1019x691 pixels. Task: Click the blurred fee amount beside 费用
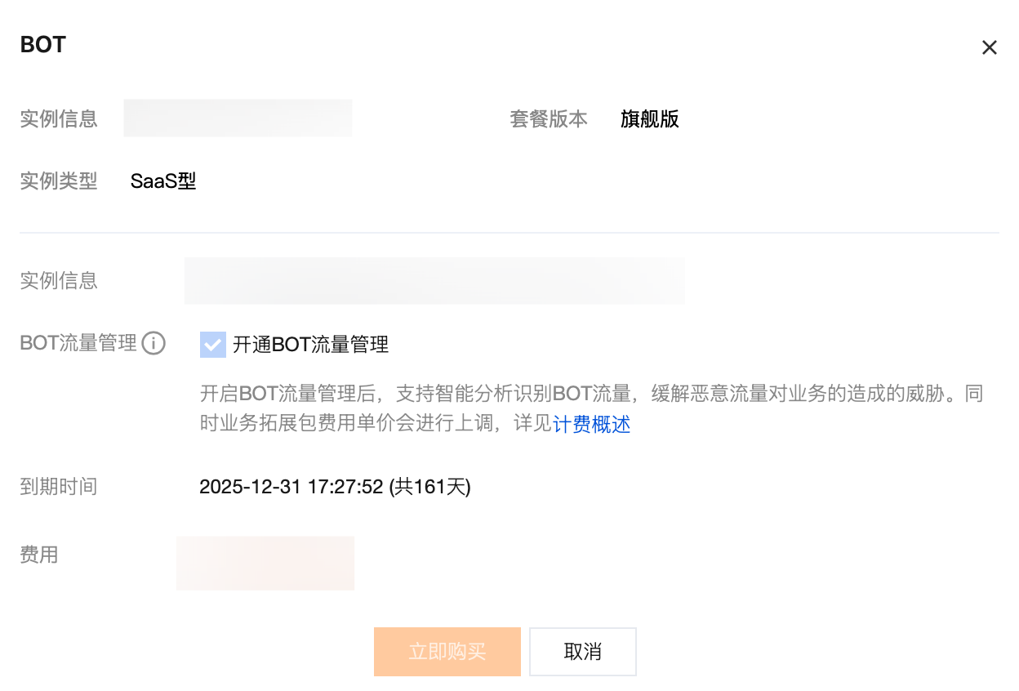[265, 563]
